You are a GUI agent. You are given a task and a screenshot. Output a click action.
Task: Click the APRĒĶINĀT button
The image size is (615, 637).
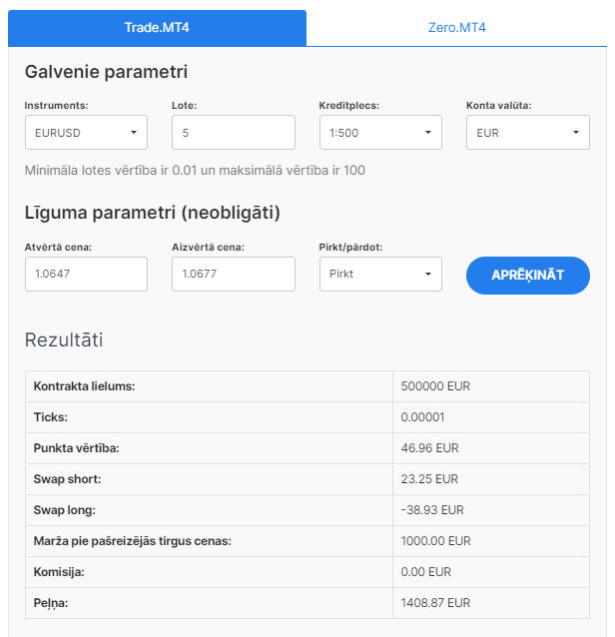[x=528, y=275]
